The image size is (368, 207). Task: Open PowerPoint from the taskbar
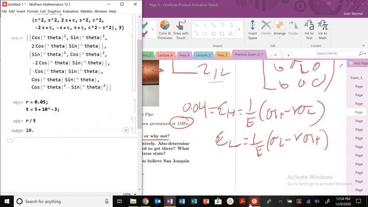(206, 201)
